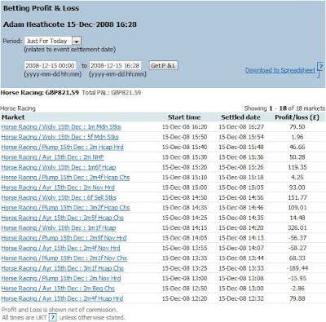This screenshot has width=326, height=322.
Task: Click the Market column header
Action: point(13,117)
